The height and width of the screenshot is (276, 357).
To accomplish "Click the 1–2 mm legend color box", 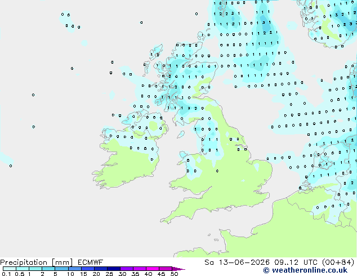I will pos(35,269).
